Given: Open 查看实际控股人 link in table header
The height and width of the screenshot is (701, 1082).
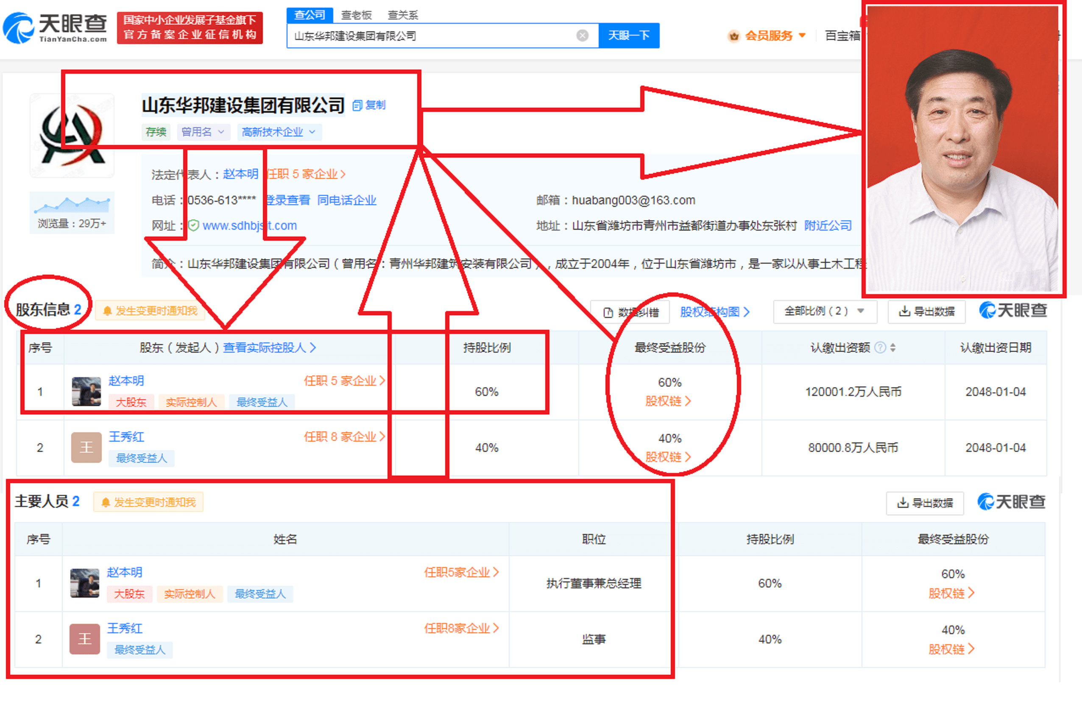Looking at the screenshot, I should pos(269,348).
